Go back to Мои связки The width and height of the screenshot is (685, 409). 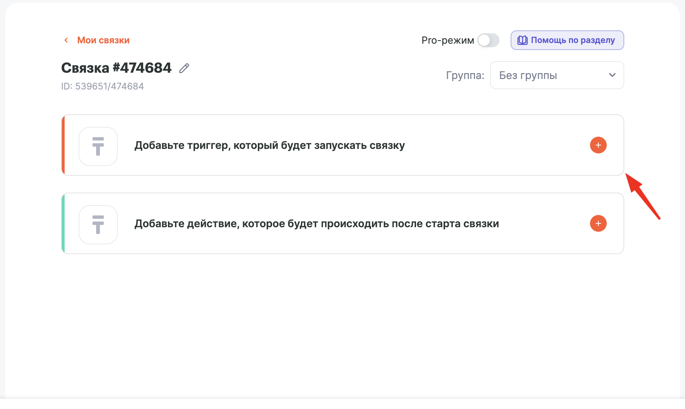pos(103,40)
